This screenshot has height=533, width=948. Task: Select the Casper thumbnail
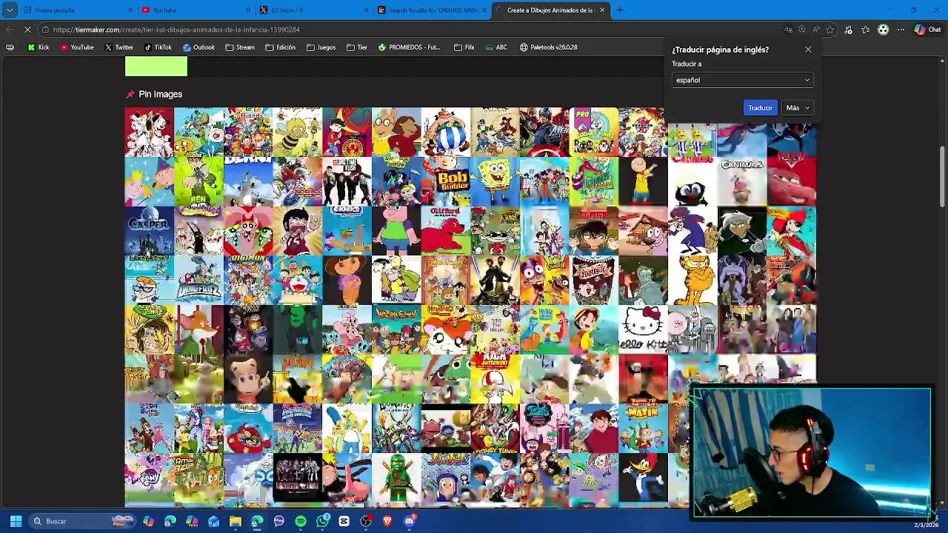pyautogui.click(x=149, y=231)
